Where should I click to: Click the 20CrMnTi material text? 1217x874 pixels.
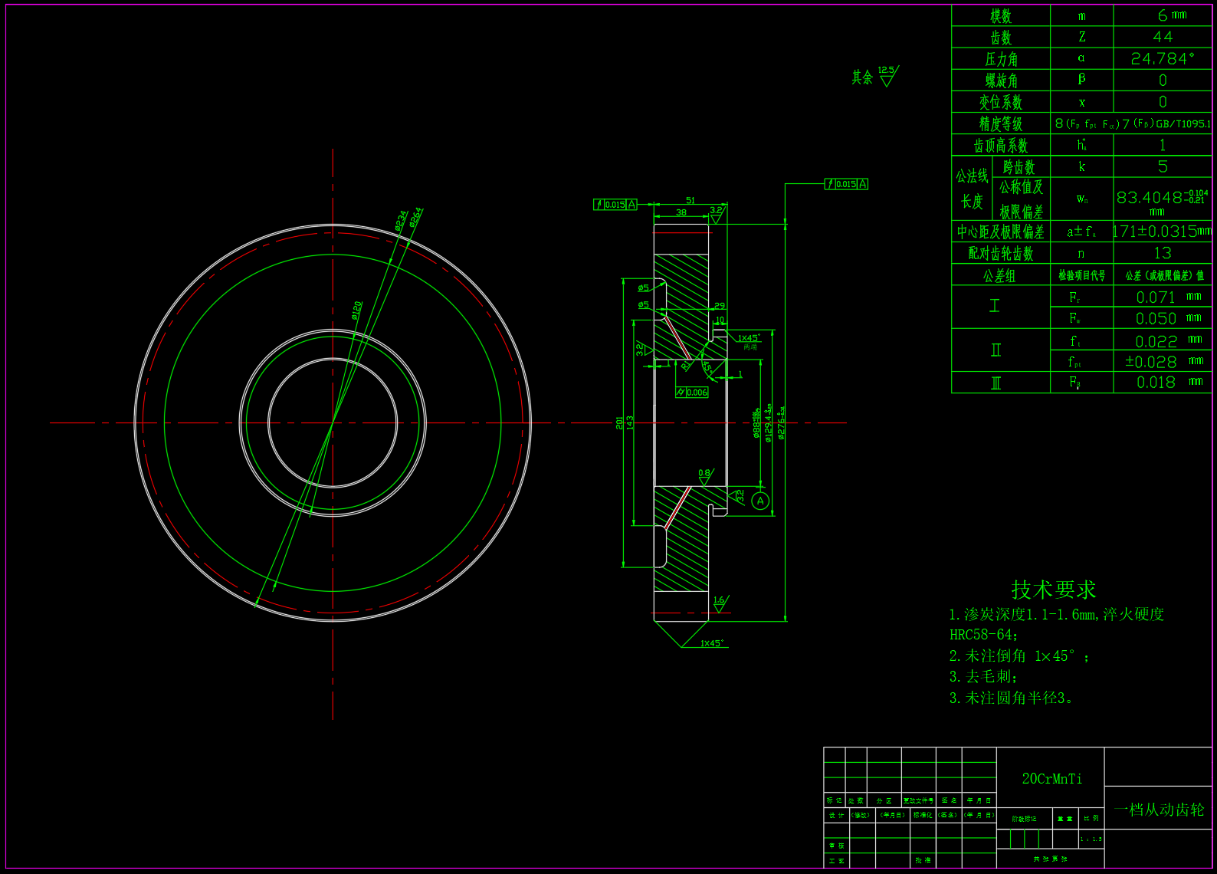coord(1051,779)
